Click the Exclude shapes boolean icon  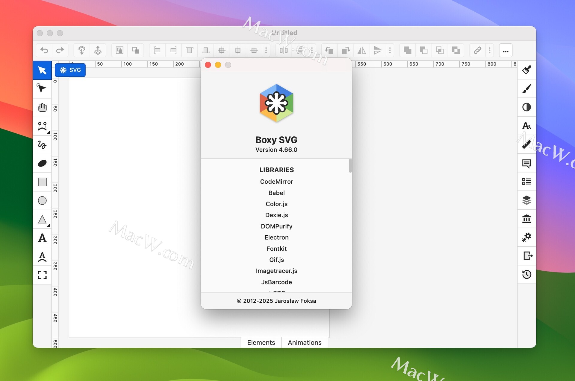point(456,50)
